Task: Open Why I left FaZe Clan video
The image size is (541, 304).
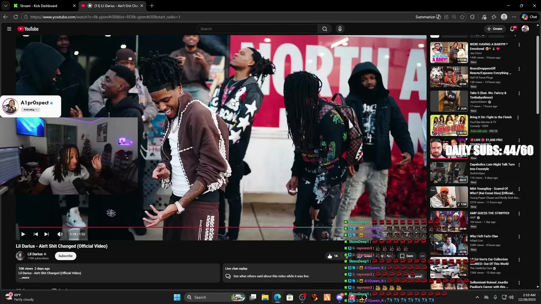Action: pyautogui.click(x=449, y=244)
